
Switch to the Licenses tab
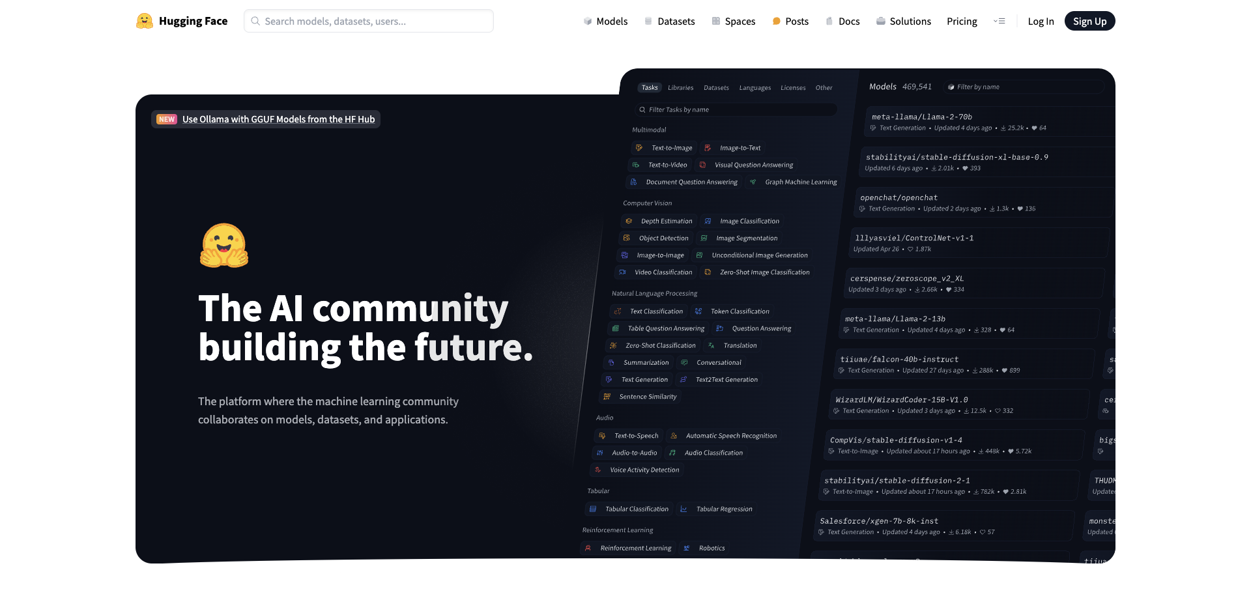coord(793,87)
